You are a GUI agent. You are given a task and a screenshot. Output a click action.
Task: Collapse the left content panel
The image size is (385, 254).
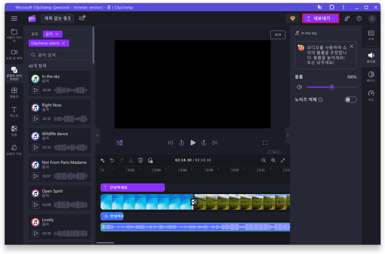[x=98, y=135]
